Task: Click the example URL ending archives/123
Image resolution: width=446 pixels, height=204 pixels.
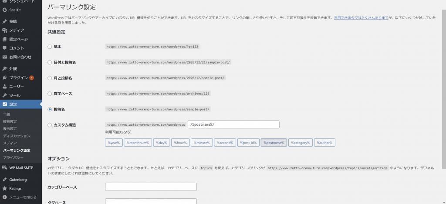Action: (x=158, y=94)
